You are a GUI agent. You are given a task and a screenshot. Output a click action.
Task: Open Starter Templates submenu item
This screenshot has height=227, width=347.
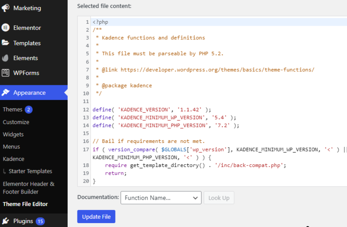[x=30, y=171]
